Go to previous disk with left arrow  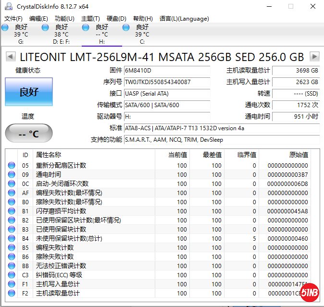click(x=10, y=57)
